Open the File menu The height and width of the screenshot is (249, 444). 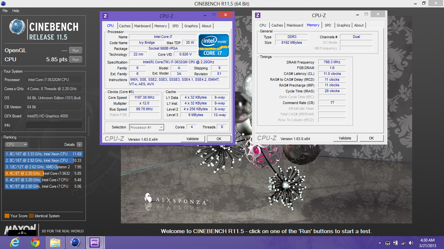[5, 11]
